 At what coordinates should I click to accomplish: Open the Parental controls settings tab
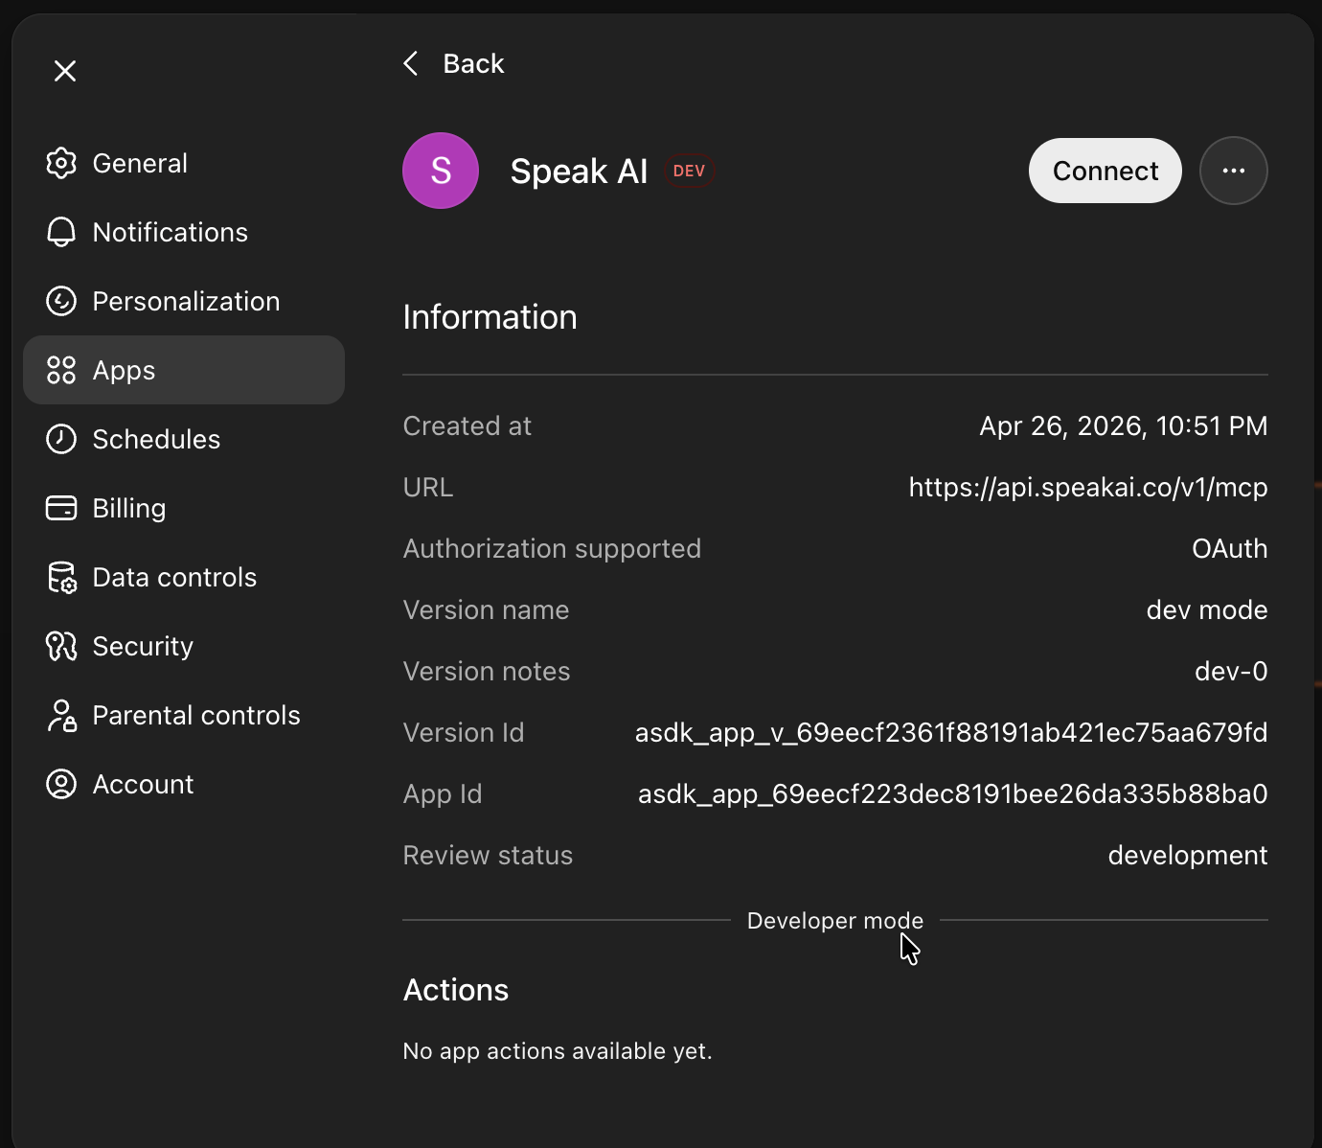pyautogui.click(x=184, y=715)
